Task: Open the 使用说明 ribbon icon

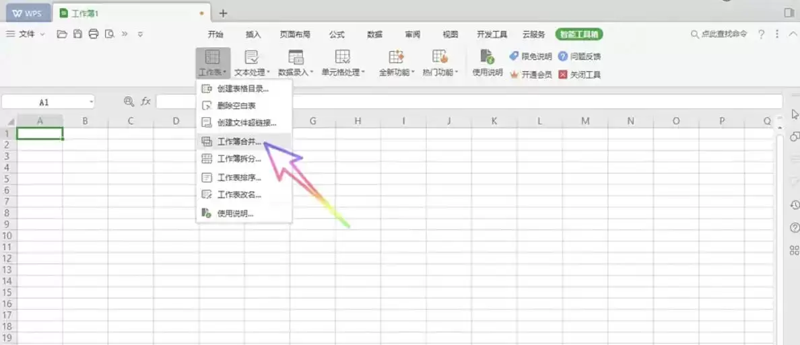Action: [488, 63]
